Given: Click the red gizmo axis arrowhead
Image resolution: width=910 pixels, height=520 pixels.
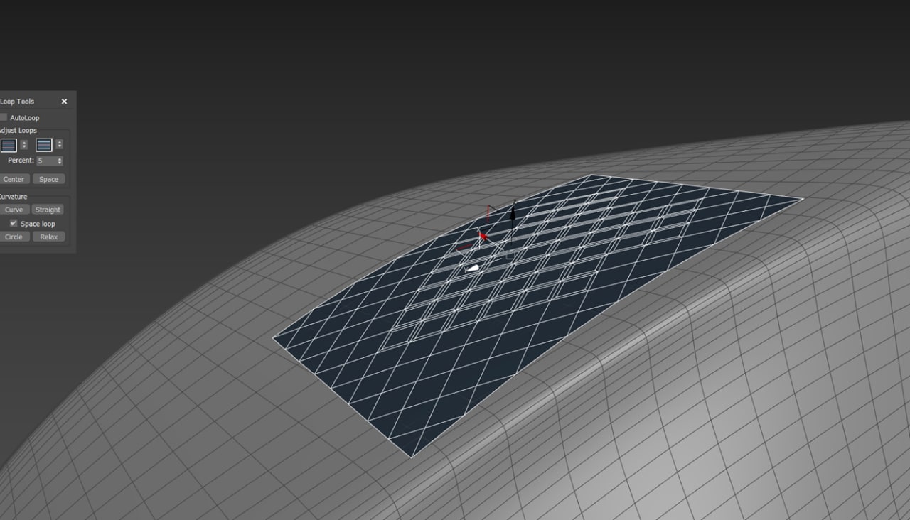Looking at the screenshot, I should [483, 235].
